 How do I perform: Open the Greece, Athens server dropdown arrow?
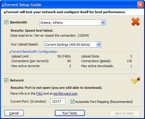(103, 23)
